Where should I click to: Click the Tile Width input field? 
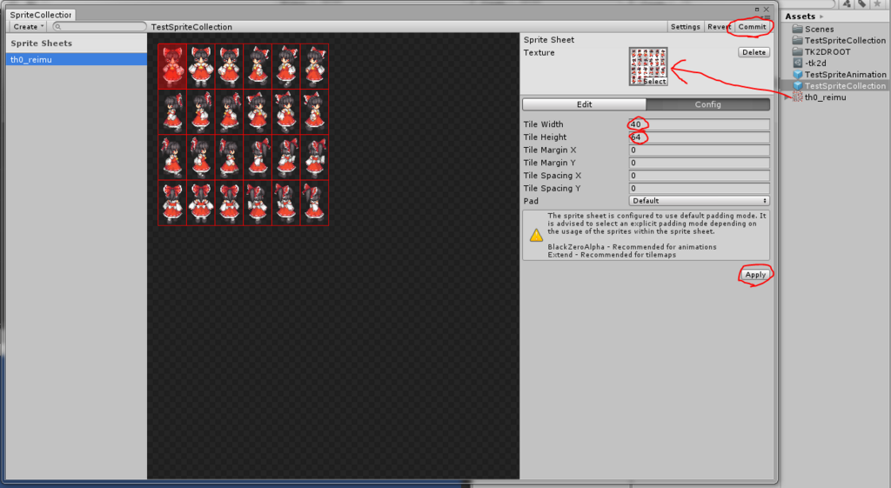click(x=699, y=124)
